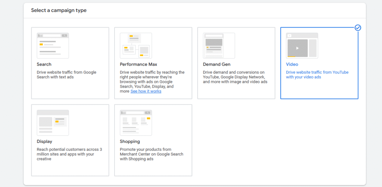
Task: Click the Demand Gen illustration icon
Action: pos(219,46)
